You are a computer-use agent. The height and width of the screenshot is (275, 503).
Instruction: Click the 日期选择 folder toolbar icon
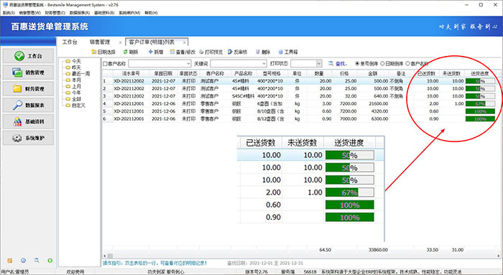94,52
